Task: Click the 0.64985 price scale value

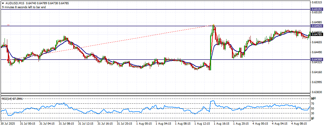Action: coord(317,22)
